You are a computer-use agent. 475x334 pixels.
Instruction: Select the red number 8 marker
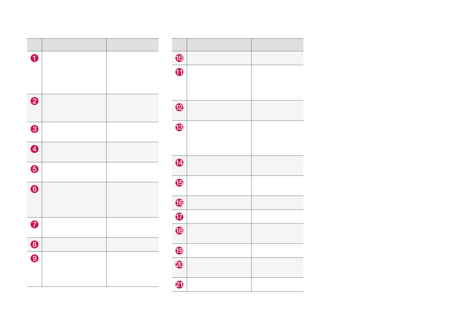pos(35,244)
